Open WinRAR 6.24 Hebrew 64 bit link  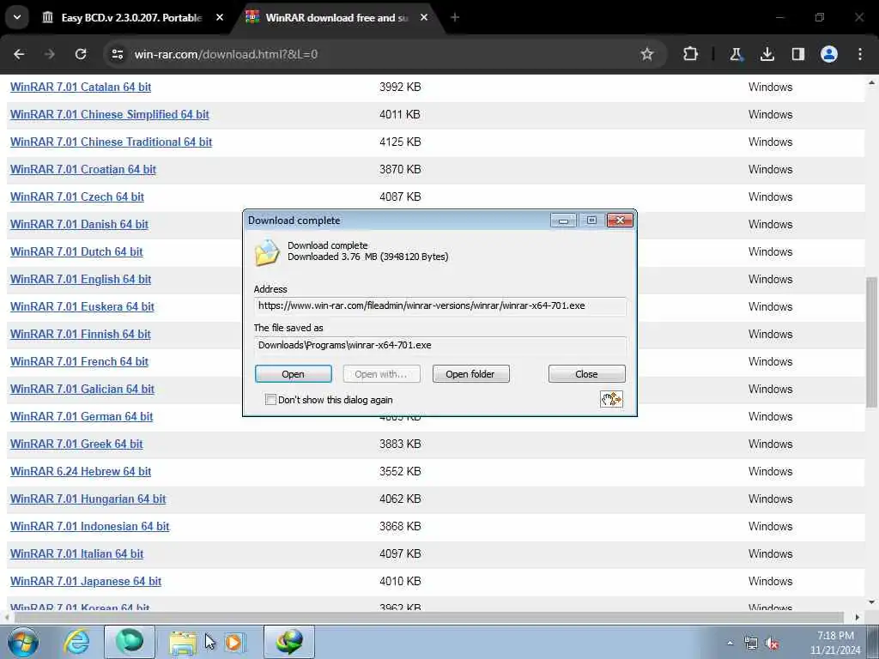point(81,471)
